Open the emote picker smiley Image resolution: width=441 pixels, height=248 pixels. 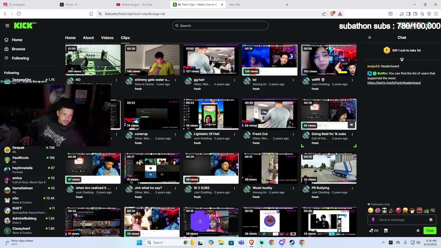coord(431,220)
